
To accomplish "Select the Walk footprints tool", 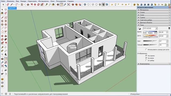I will (x=2, y=74).
